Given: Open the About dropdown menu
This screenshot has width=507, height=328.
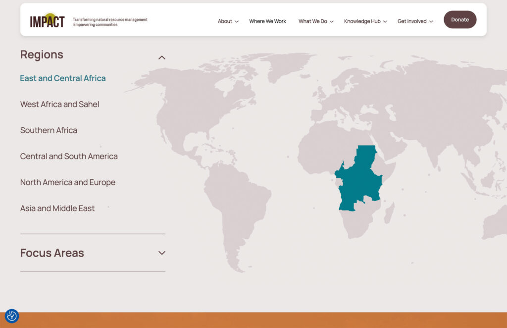Looking at the screenshot, I should tap(228, 21).
